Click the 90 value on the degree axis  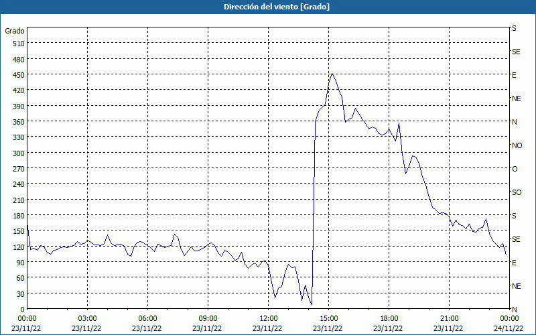pyautogui.click(x=21, y=263)
